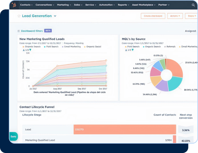Open the Lead Generation dashboard switcher caret
Viewport: 198px width, 153px height.
(x=55, y=16)
